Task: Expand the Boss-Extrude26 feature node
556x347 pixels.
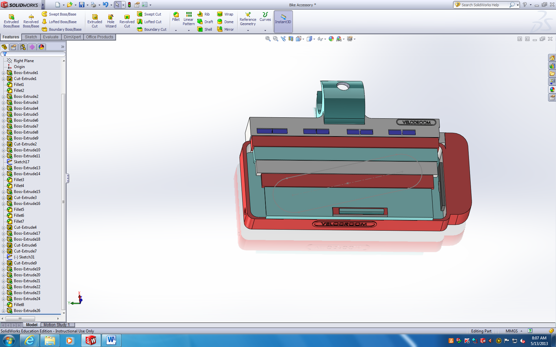Action: click(4, 311)
